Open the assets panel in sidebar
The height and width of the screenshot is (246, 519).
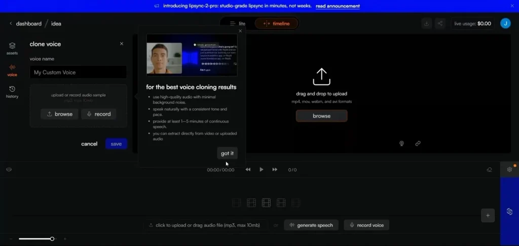[12, 48]
